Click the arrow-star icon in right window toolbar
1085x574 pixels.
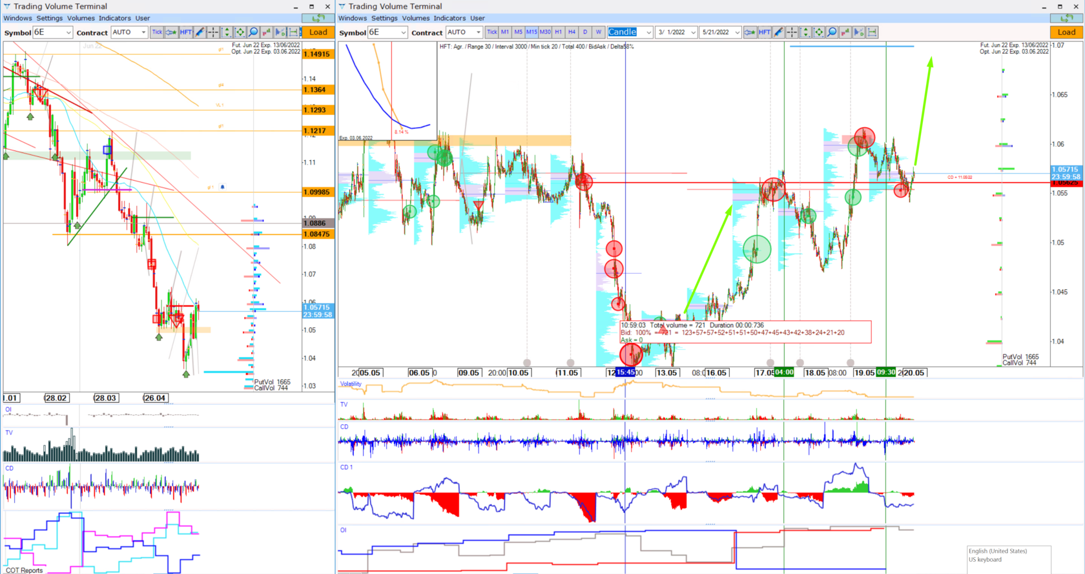click(x=750, y=32)
